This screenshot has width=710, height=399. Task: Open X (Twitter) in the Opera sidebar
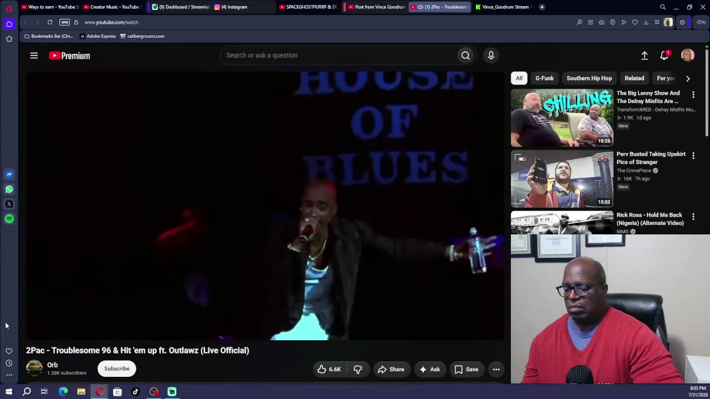(9, 204)
